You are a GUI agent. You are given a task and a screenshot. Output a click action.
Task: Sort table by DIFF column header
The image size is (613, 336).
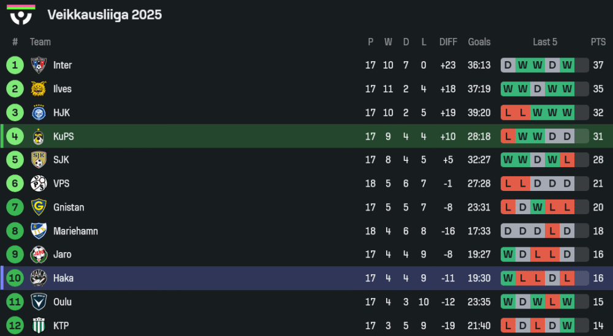click(448, 42)
